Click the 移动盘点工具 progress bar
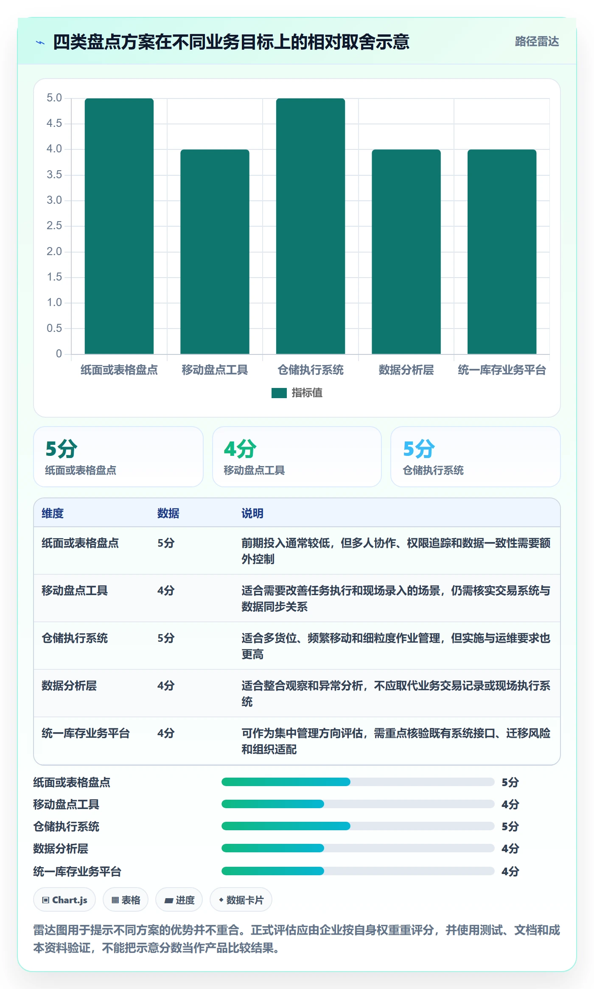Viewport: 594px width, 989px height. (x=358, y=804)
